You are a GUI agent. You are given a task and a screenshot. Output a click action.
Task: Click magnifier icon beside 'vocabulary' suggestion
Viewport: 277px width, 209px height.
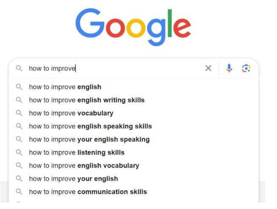(19, 113)
